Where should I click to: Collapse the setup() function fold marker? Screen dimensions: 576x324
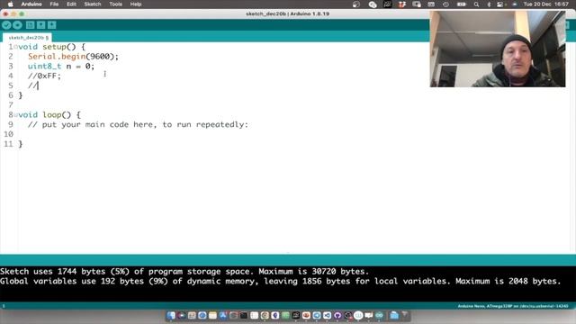coord(15,47)
